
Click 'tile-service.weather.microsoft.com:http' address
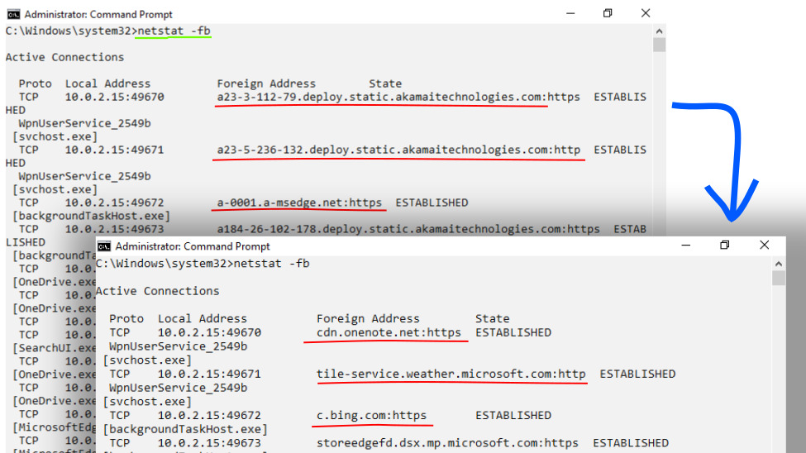tap(451, 374)
